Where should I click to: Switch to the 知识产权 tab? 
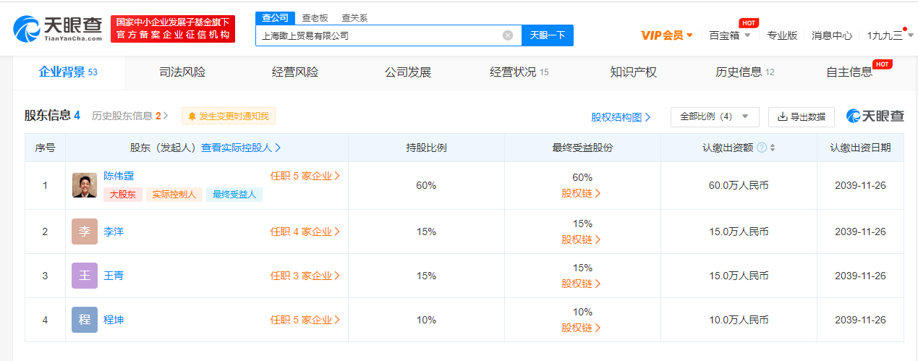click(634, 72)
